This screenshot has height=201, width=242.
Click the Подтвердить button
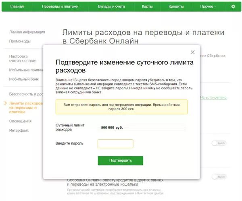click(x=120, y=160)
